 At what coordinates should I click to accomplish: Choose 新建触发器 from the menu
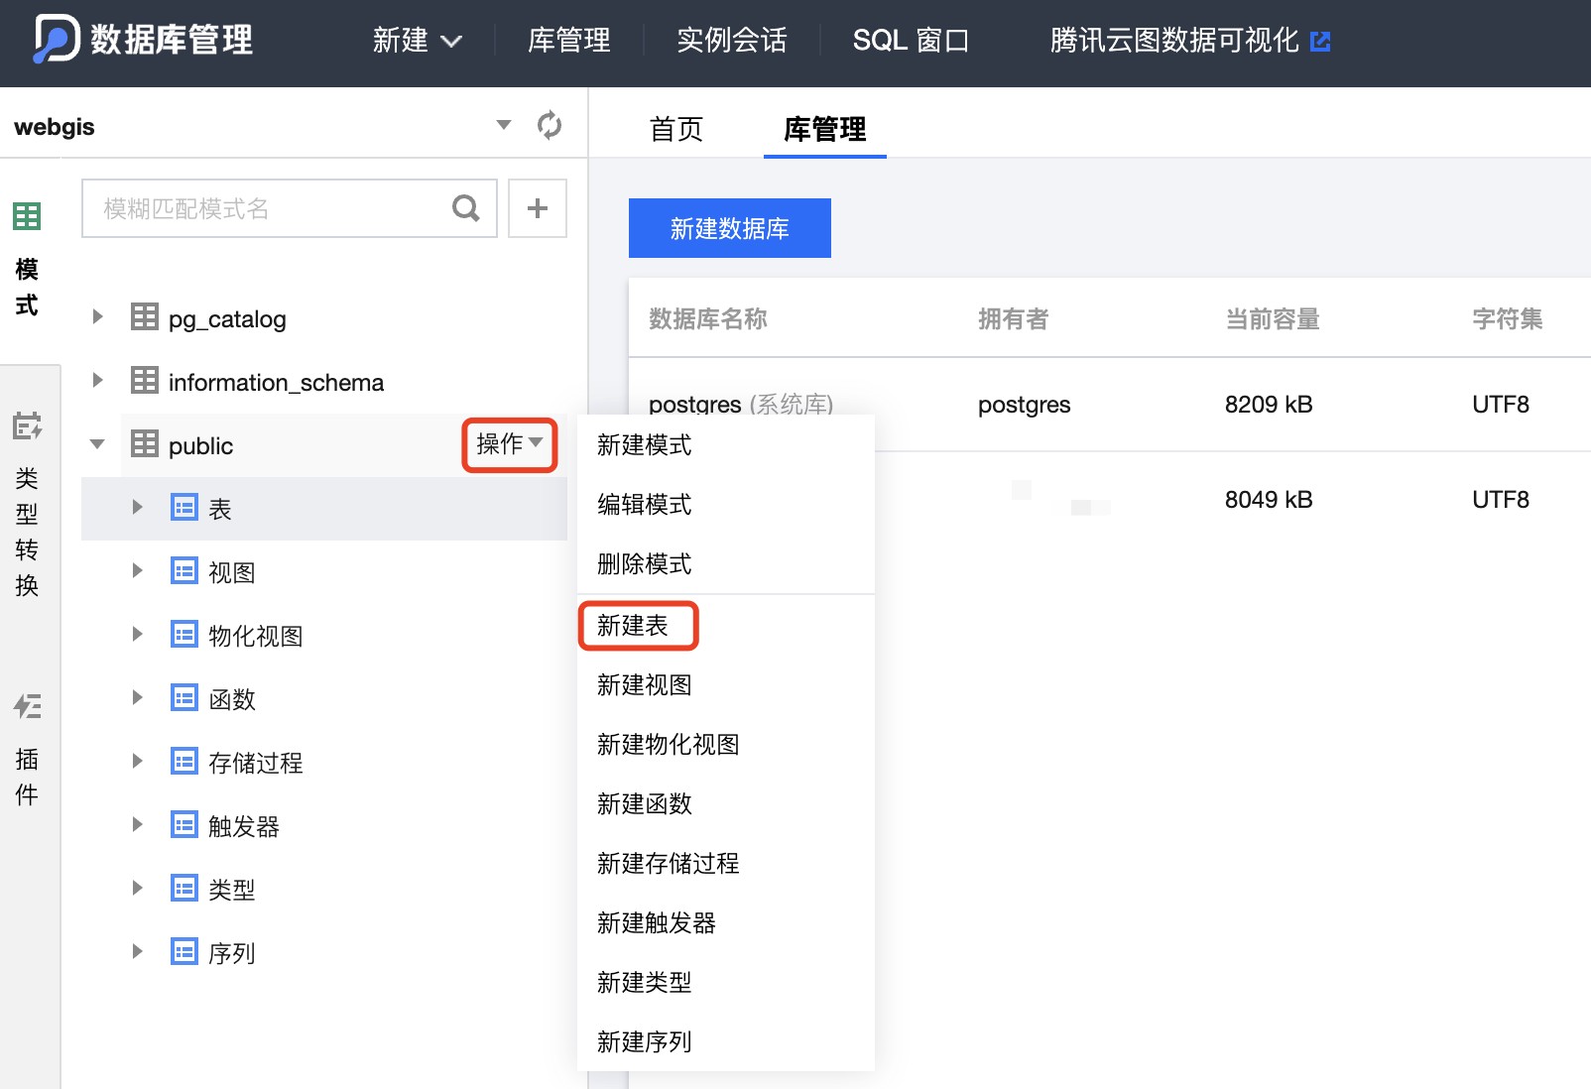(726, 923)
